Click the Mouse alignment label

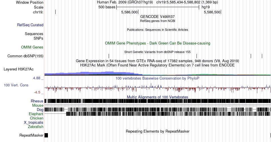pyautogui.click(x=38, y=106)
